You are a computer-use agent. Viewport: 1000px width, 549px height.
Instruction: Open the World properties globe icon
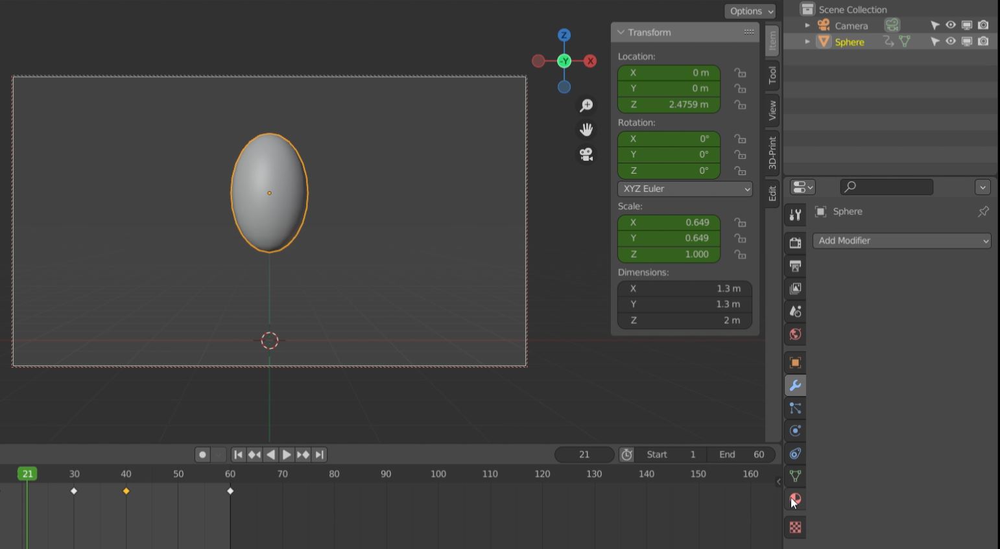tap(795, 334)
